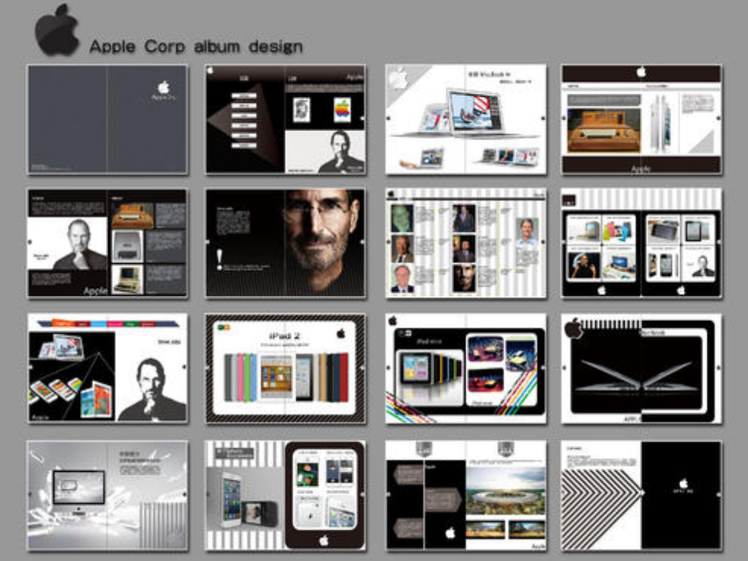Select spread with wooden Apple I computer

pos(641,120)
